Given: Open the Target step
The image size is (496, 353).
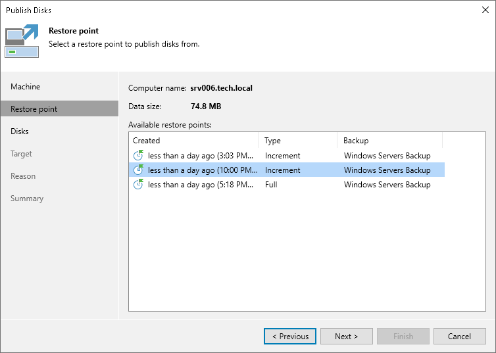Looking at the screenshot, I should coord(21,154).
